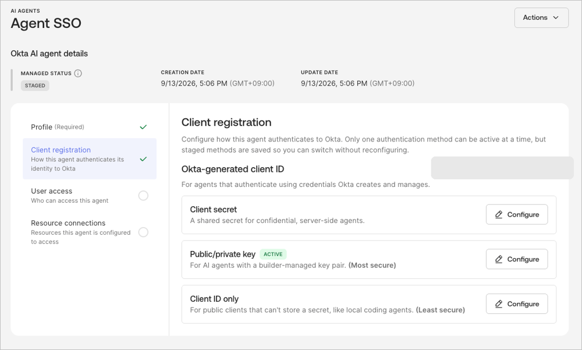Screen dimensions: 582x350
Task: Click the Managed Status info icon
Action: [78, 73]
